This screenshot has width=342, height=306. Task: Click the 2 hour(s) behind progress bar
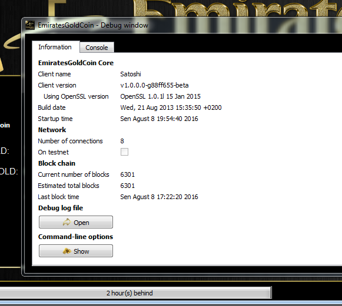[x=135, y=293]
